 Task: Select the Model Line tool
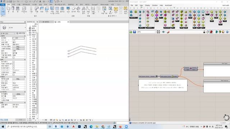pyautogui.click(x=88, y=10)
